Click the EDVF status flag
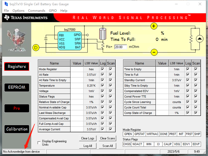Viewport: 208px width, 156px height. [196, 144]
